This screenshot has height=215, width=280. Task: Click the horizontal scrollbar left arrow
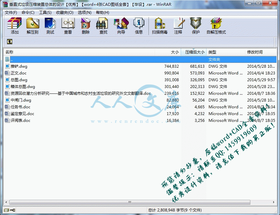6,202
